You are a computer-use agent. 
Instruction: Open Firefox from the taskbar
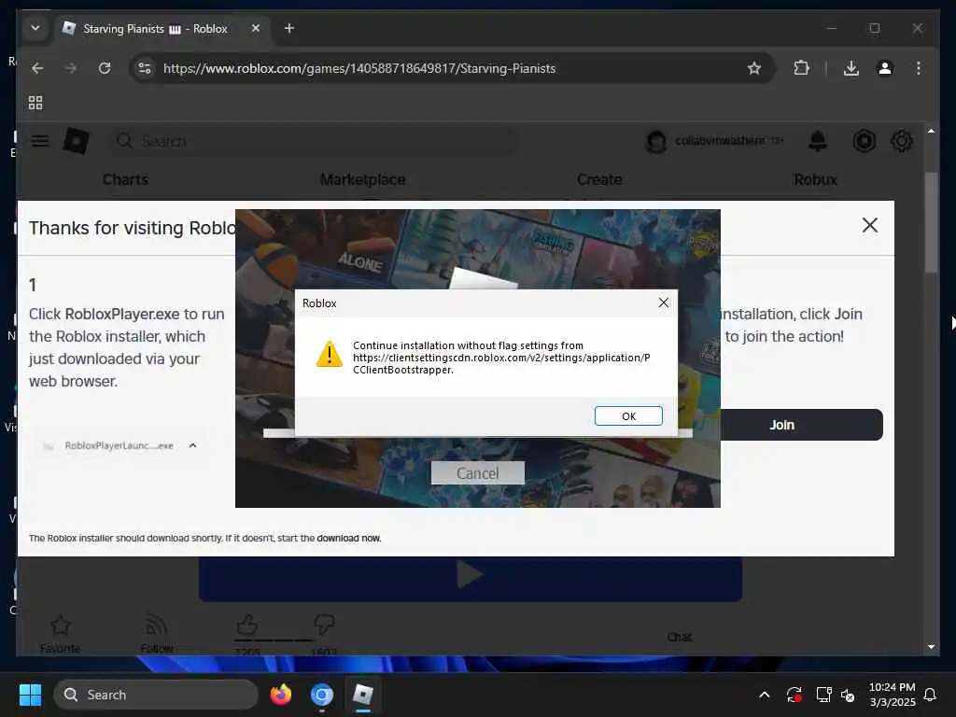(x=280, y=695)
